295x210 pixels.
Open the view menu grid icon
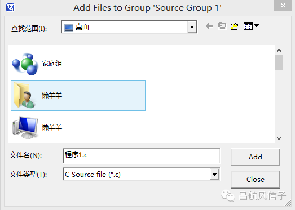(248, 26)
